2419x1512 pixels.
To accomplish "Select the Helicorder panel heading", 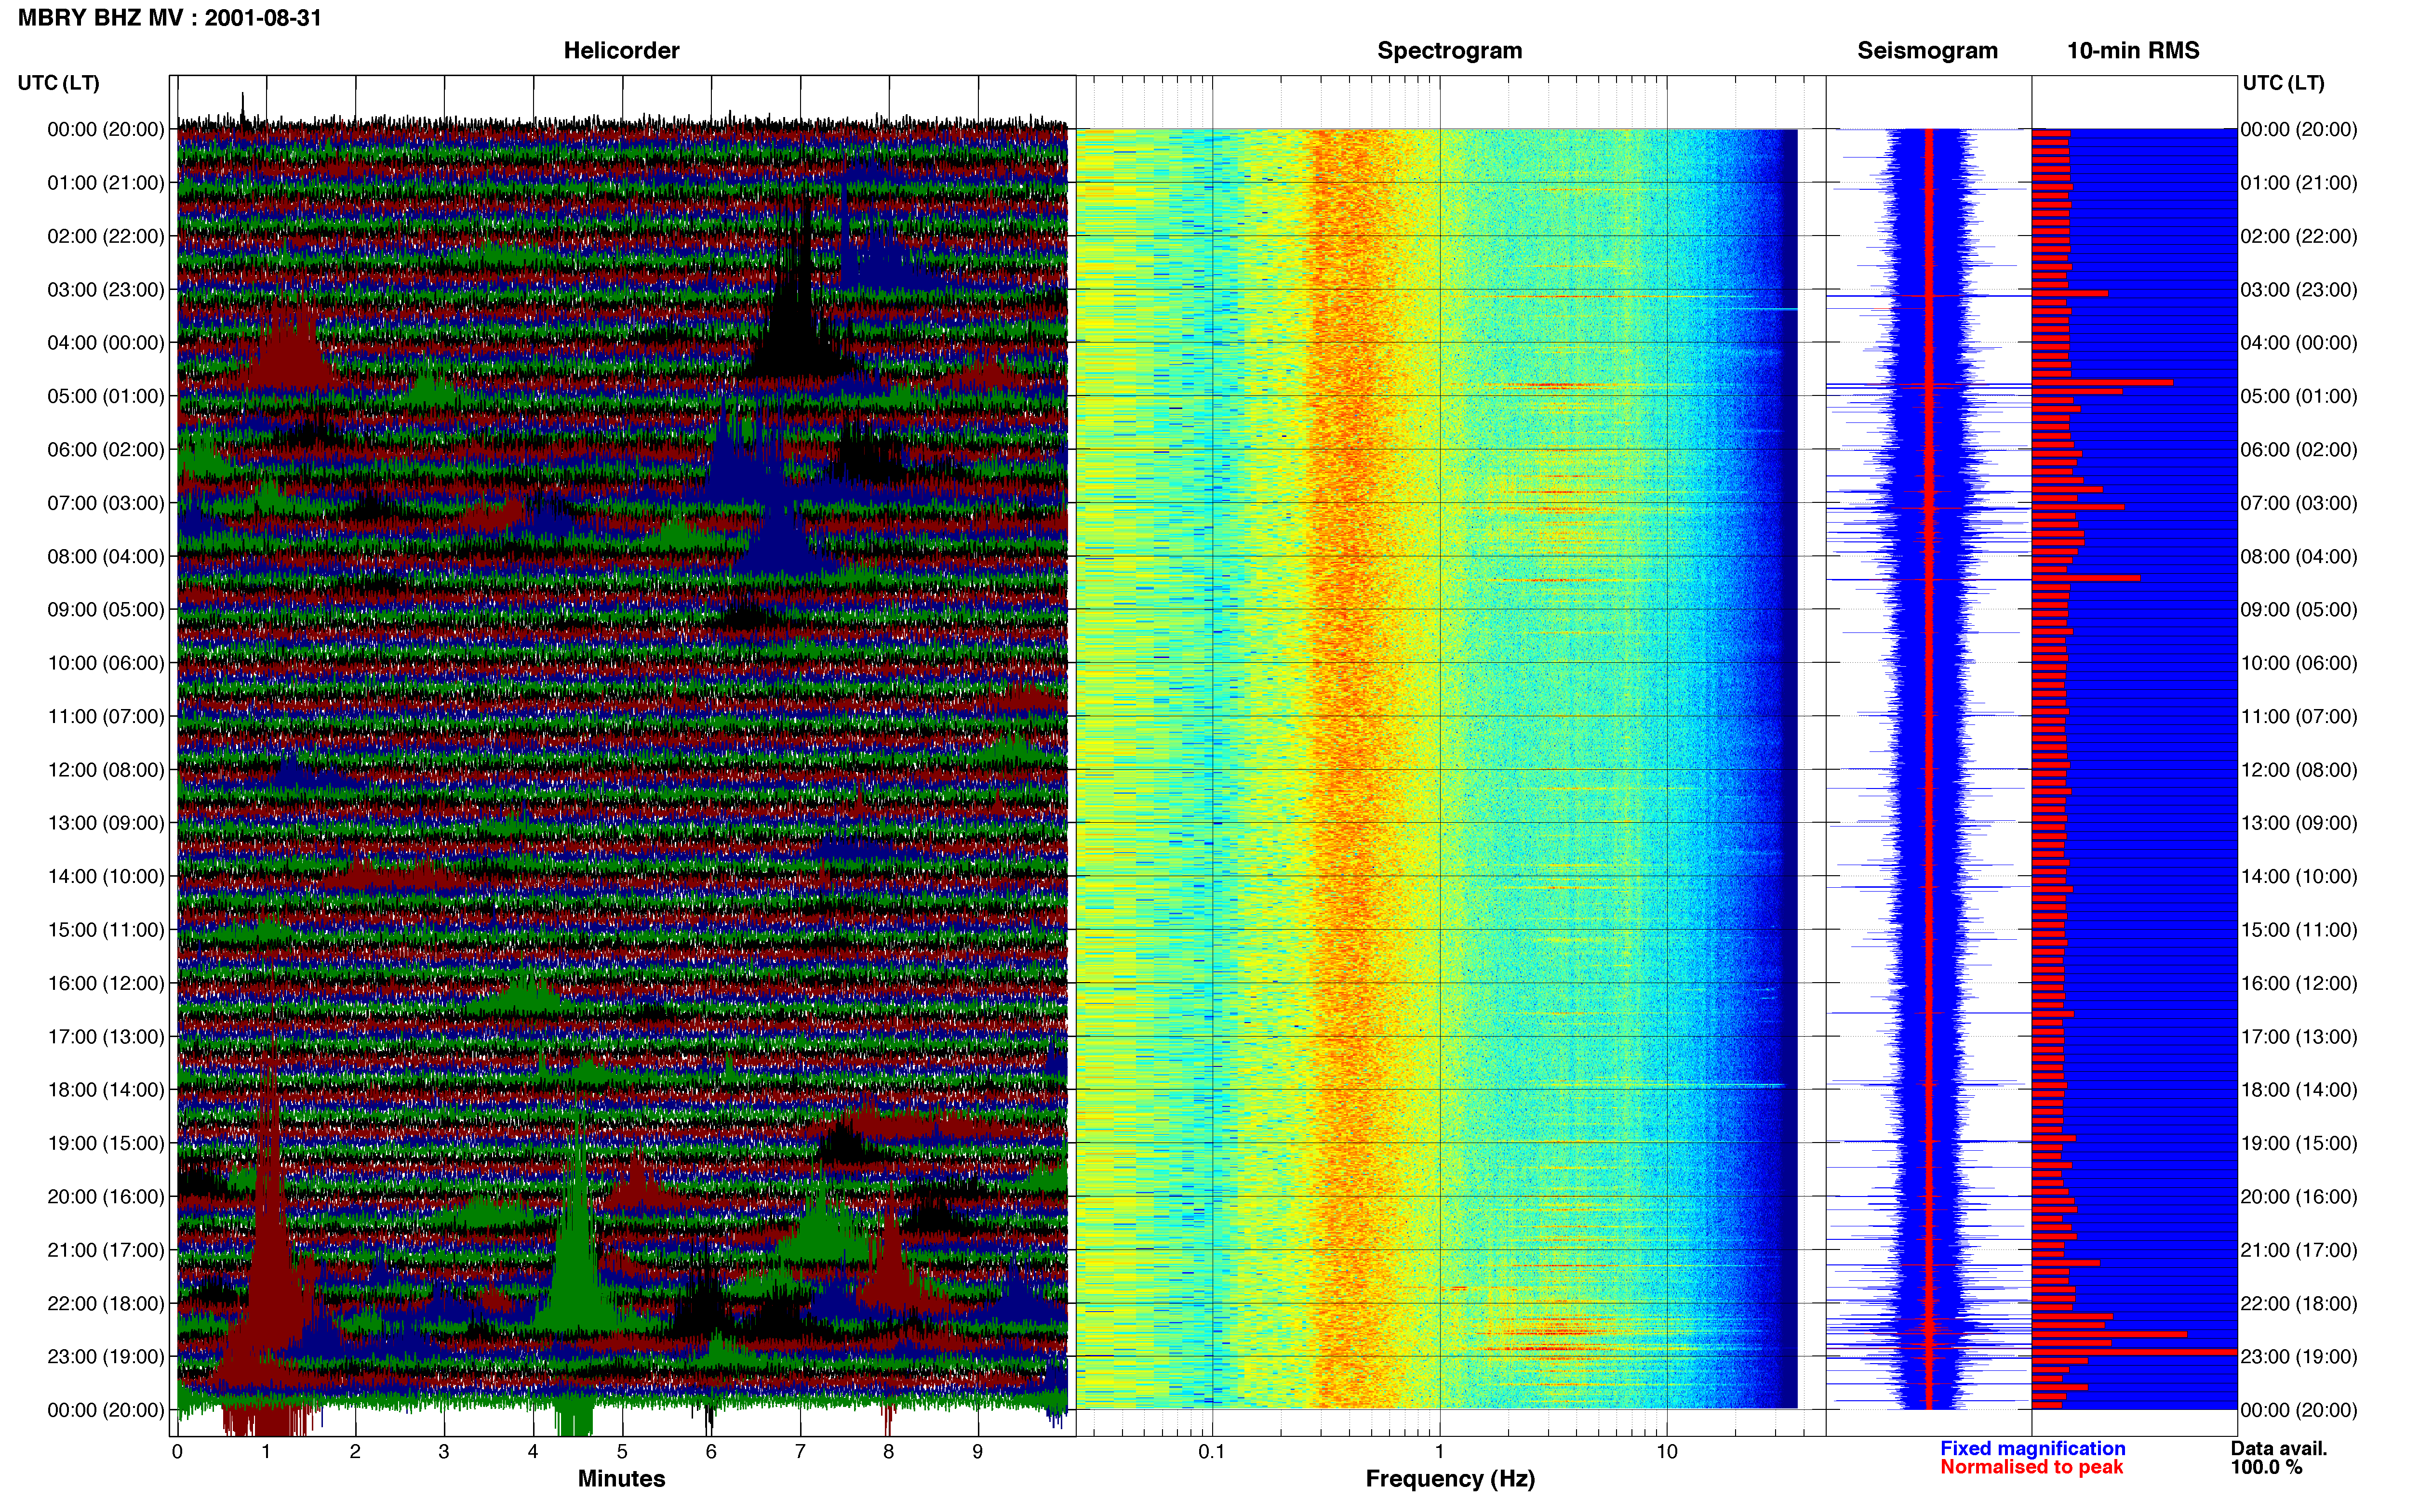I will point(621,51).
